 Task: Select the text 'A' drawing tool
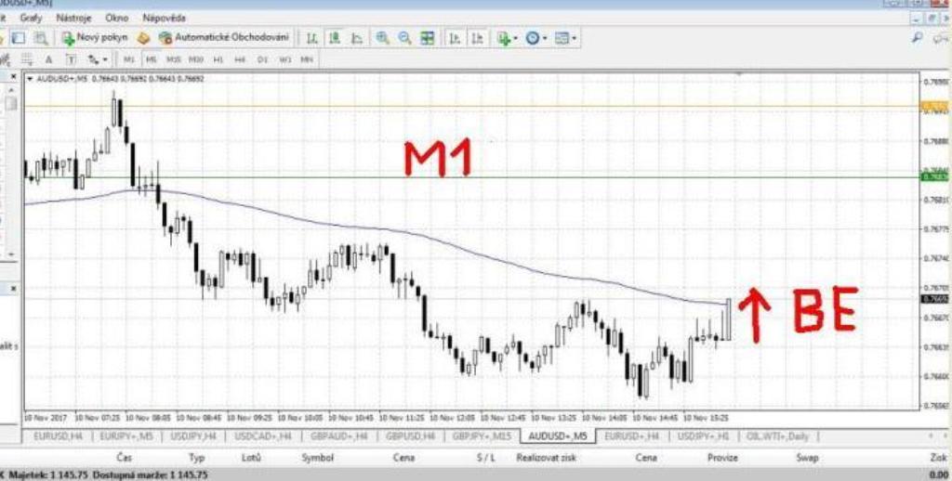(x=49, y=59)
